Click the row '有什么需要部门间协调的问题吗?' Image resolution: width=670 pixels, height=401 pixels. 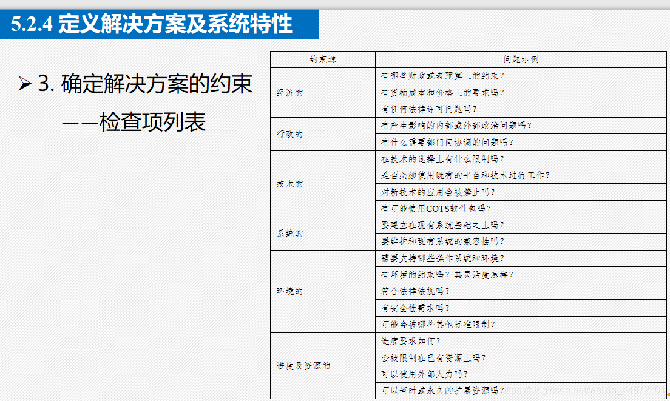coord(521,143)
